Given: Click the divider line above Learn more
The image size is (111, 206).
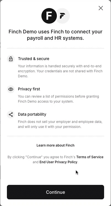Looking at the screenshot, I should click(56, 136).
